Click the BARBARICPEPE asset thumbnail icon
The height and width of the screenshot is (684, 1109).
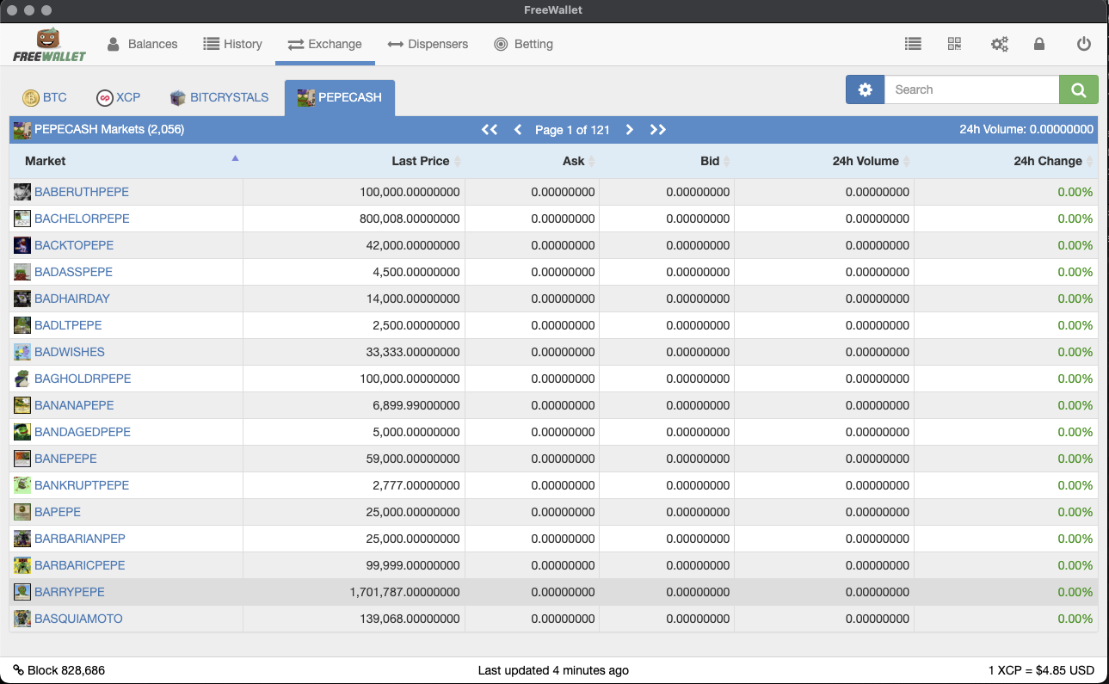tap(22, 565)
